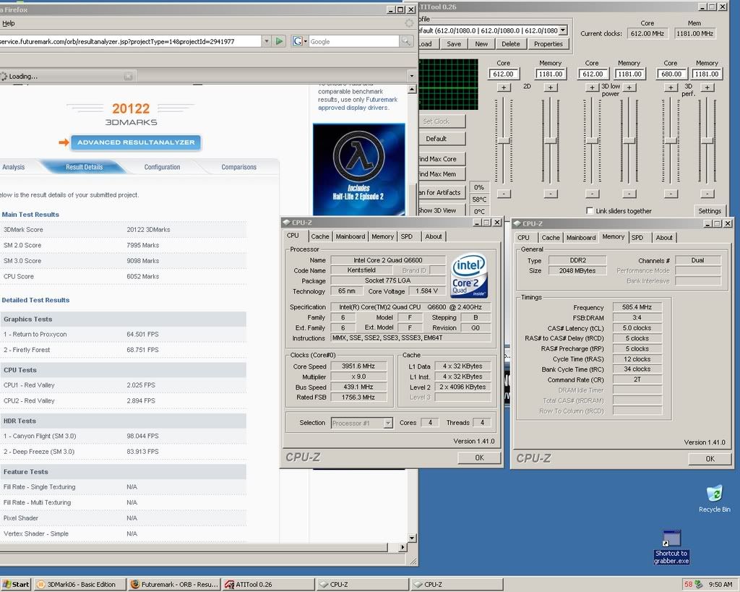Click the Loading... tab in Firefox
The height and width of the screenshot is (592, 740).
pos(68,76)
